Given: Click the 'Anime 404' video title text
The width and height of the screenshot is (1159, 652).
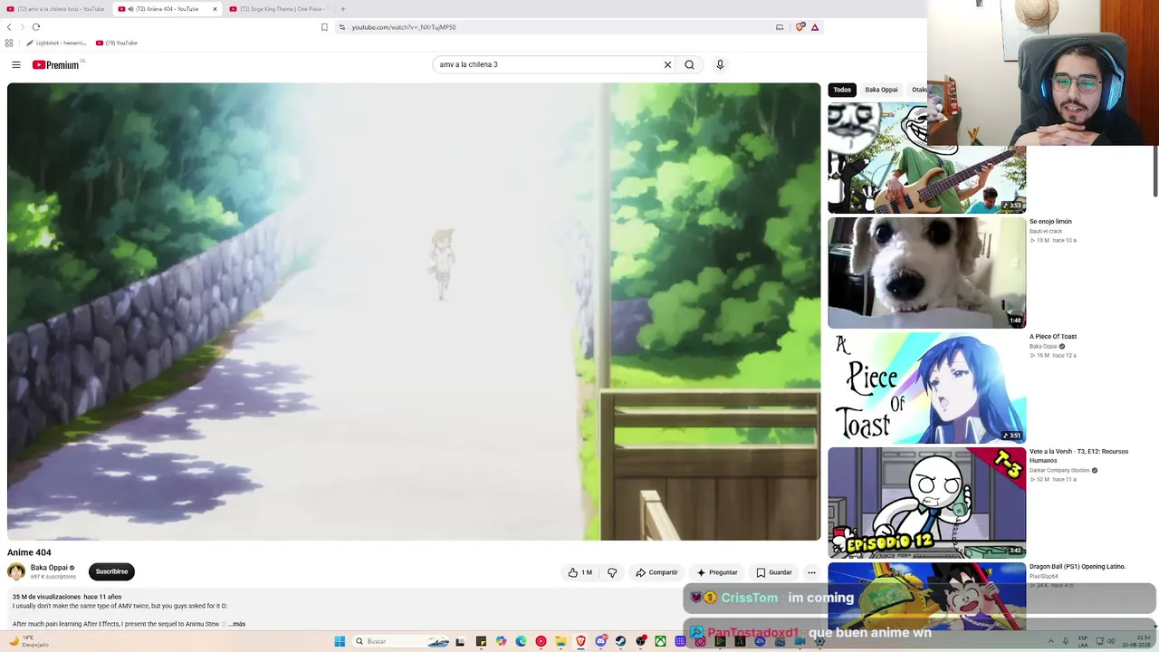Looking at the screenshot, I should click(29, 552).
